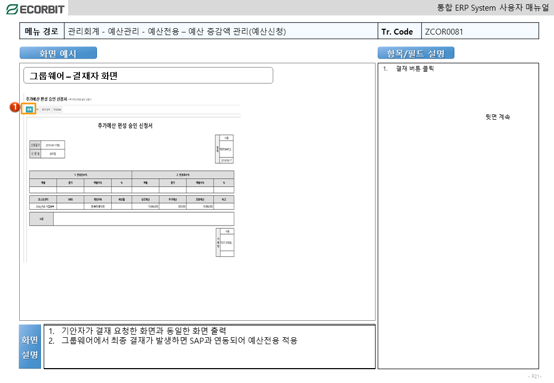Image resolution: width=554 pixels, height=383 pixels.
Task: Click the 항목/필드 설명 section header badge
Action: pyautogui.click(x=415, y=53)
